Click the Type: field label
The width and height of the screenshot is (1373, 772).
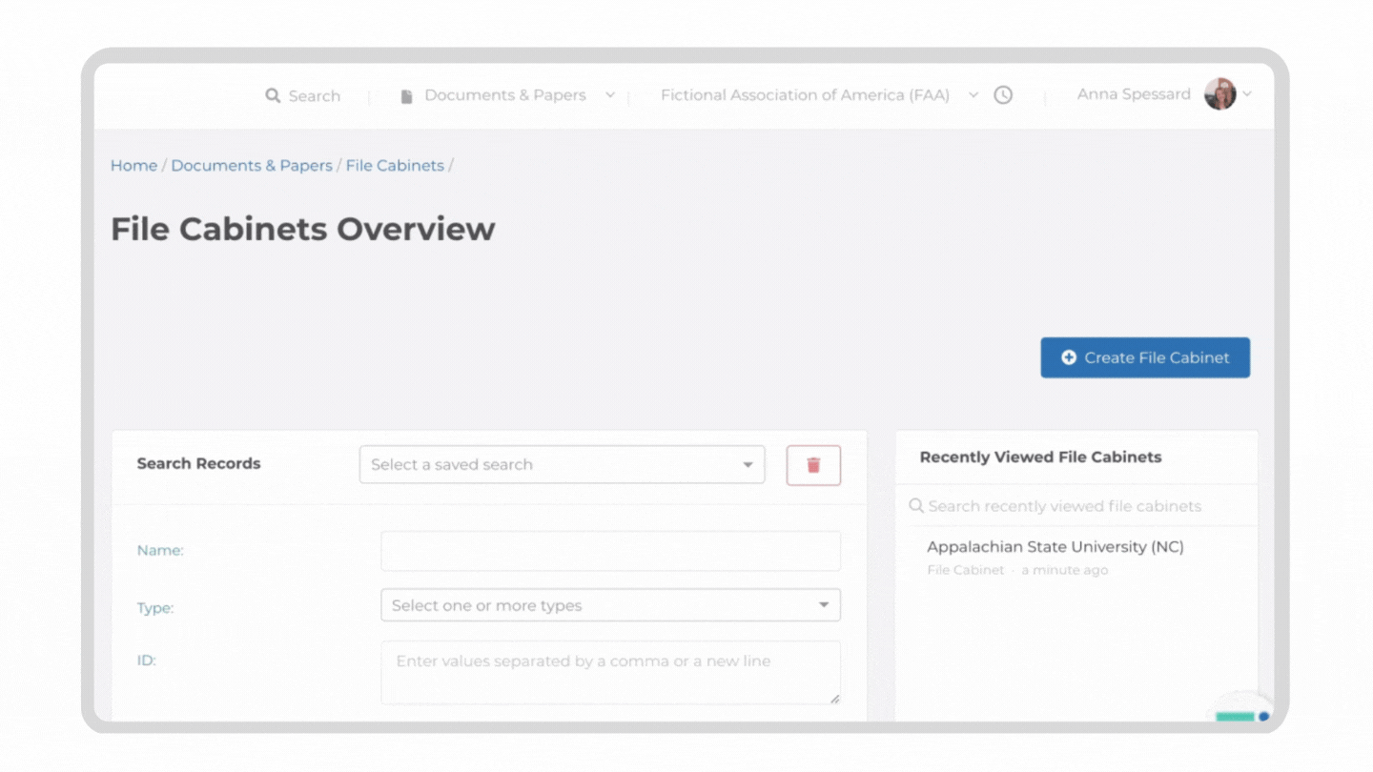click(x=155, y=608)
